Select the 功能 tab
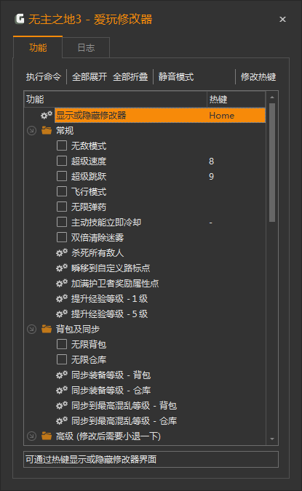Image resolution: width=302 pixels, height=491 pixels. pyautogui.click(x=38, y=47)
